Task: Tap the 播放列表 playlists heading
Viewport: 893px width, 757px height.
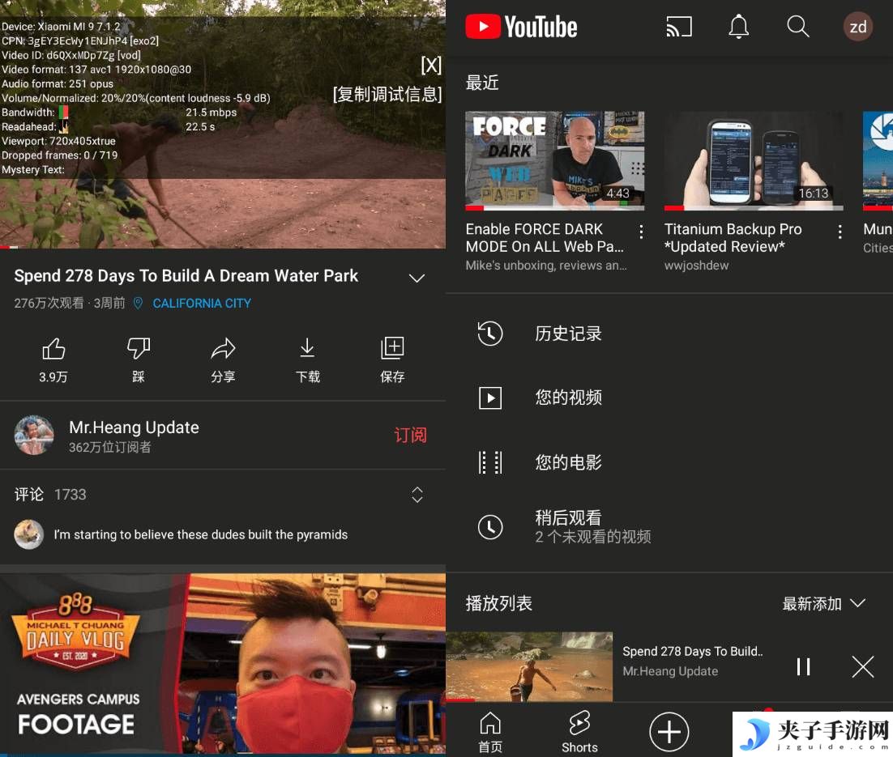Action: [x=499, y=603]
